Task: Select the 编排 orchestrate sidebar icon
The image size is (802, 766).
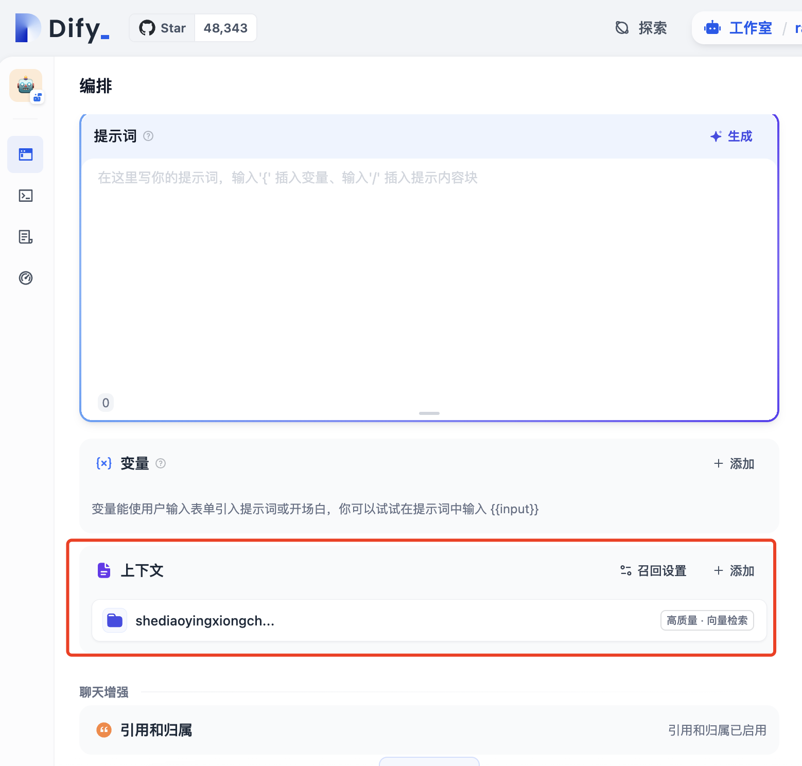Action: (26, 154)
